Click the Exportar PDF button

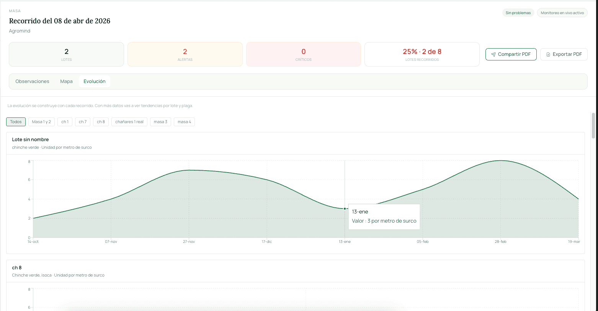tap(564, 54)
